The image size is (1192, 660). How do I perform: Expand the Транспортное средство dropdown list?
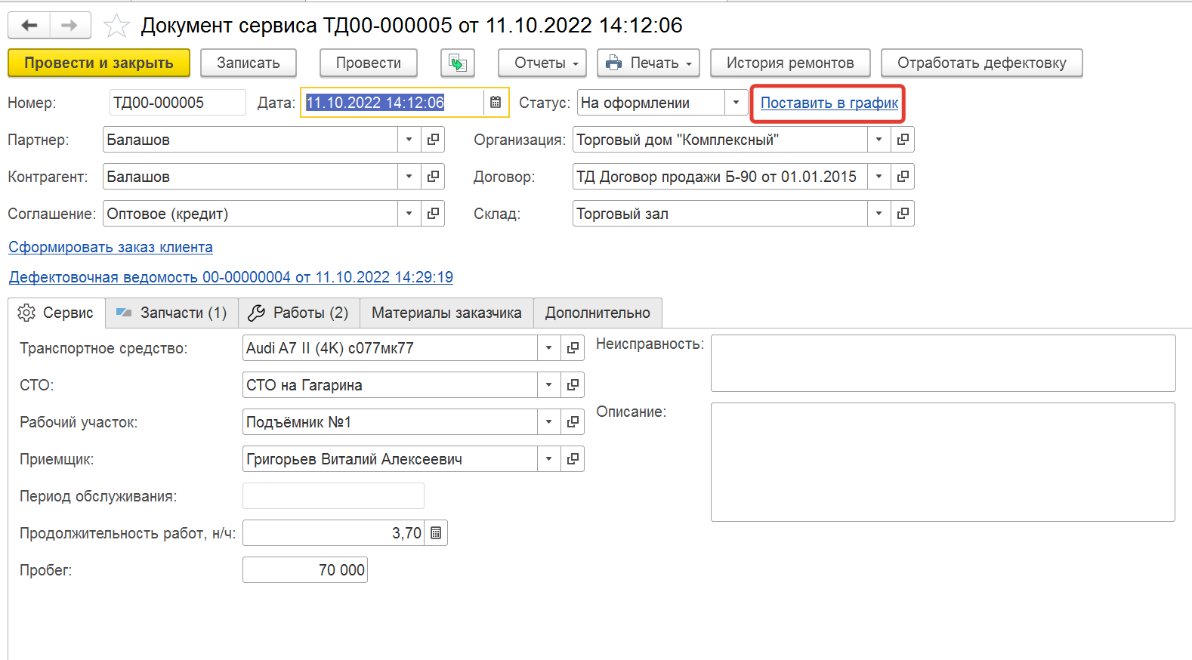coord(548,348)
